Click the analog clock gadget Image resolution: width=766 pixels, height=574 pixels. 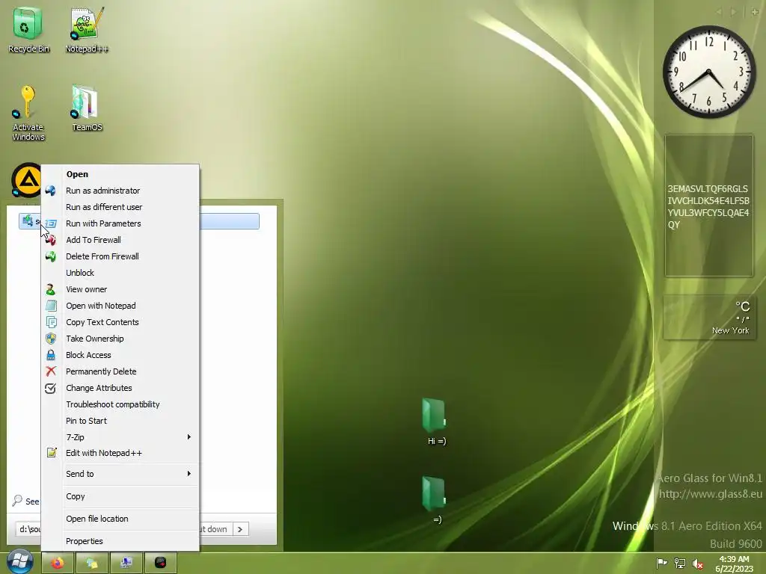point(708,72)
